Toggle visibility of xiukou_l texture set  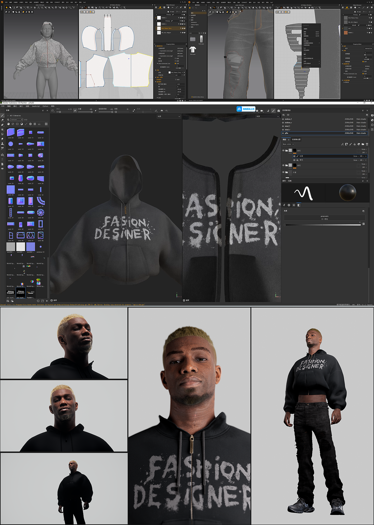point(283,119)
